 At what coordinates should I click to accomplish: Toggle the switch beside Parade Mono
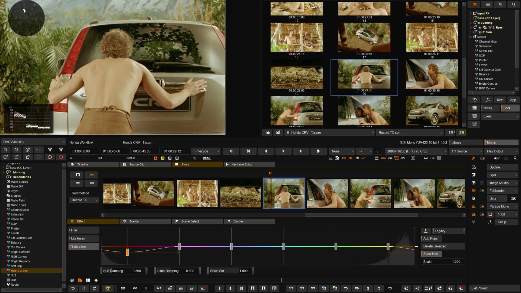482,206
